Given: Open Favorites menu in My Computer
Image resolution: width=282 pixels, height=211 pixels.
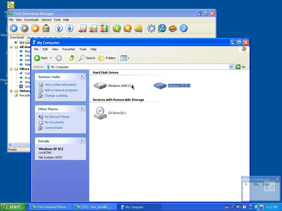Looking at the screenshot, I should tap(69, 49).
